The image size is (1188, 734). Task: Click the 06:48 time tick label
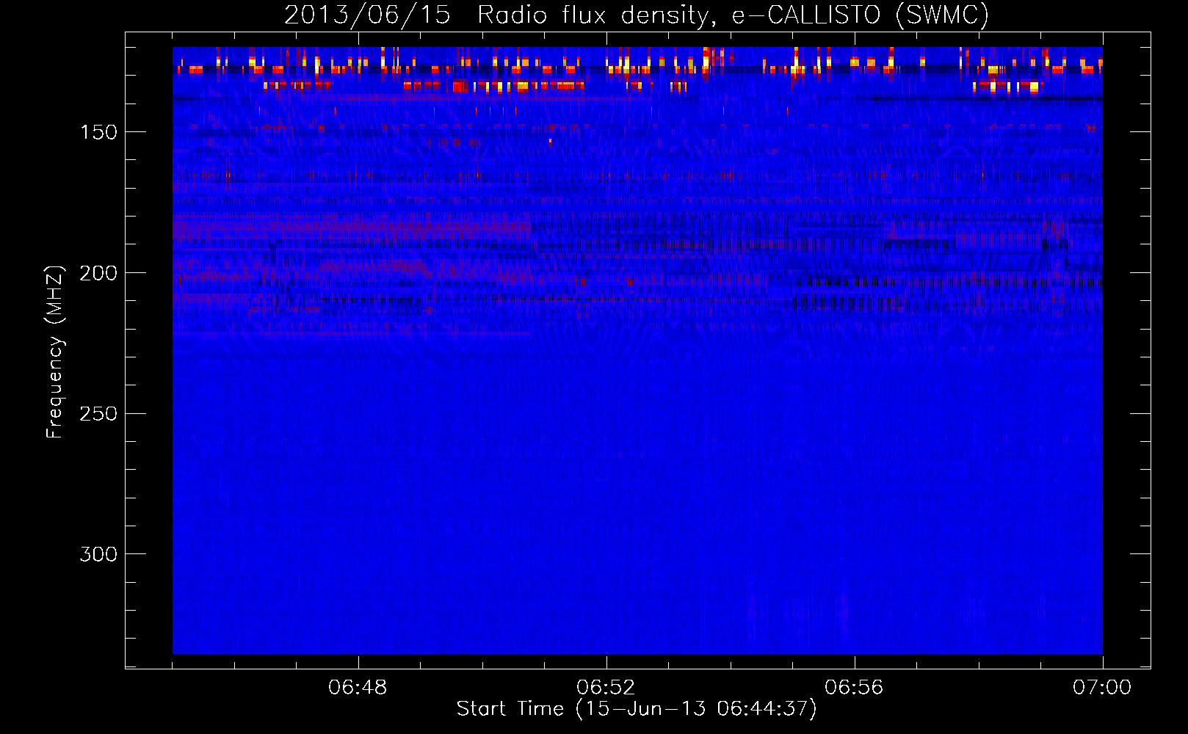point(358,688)
